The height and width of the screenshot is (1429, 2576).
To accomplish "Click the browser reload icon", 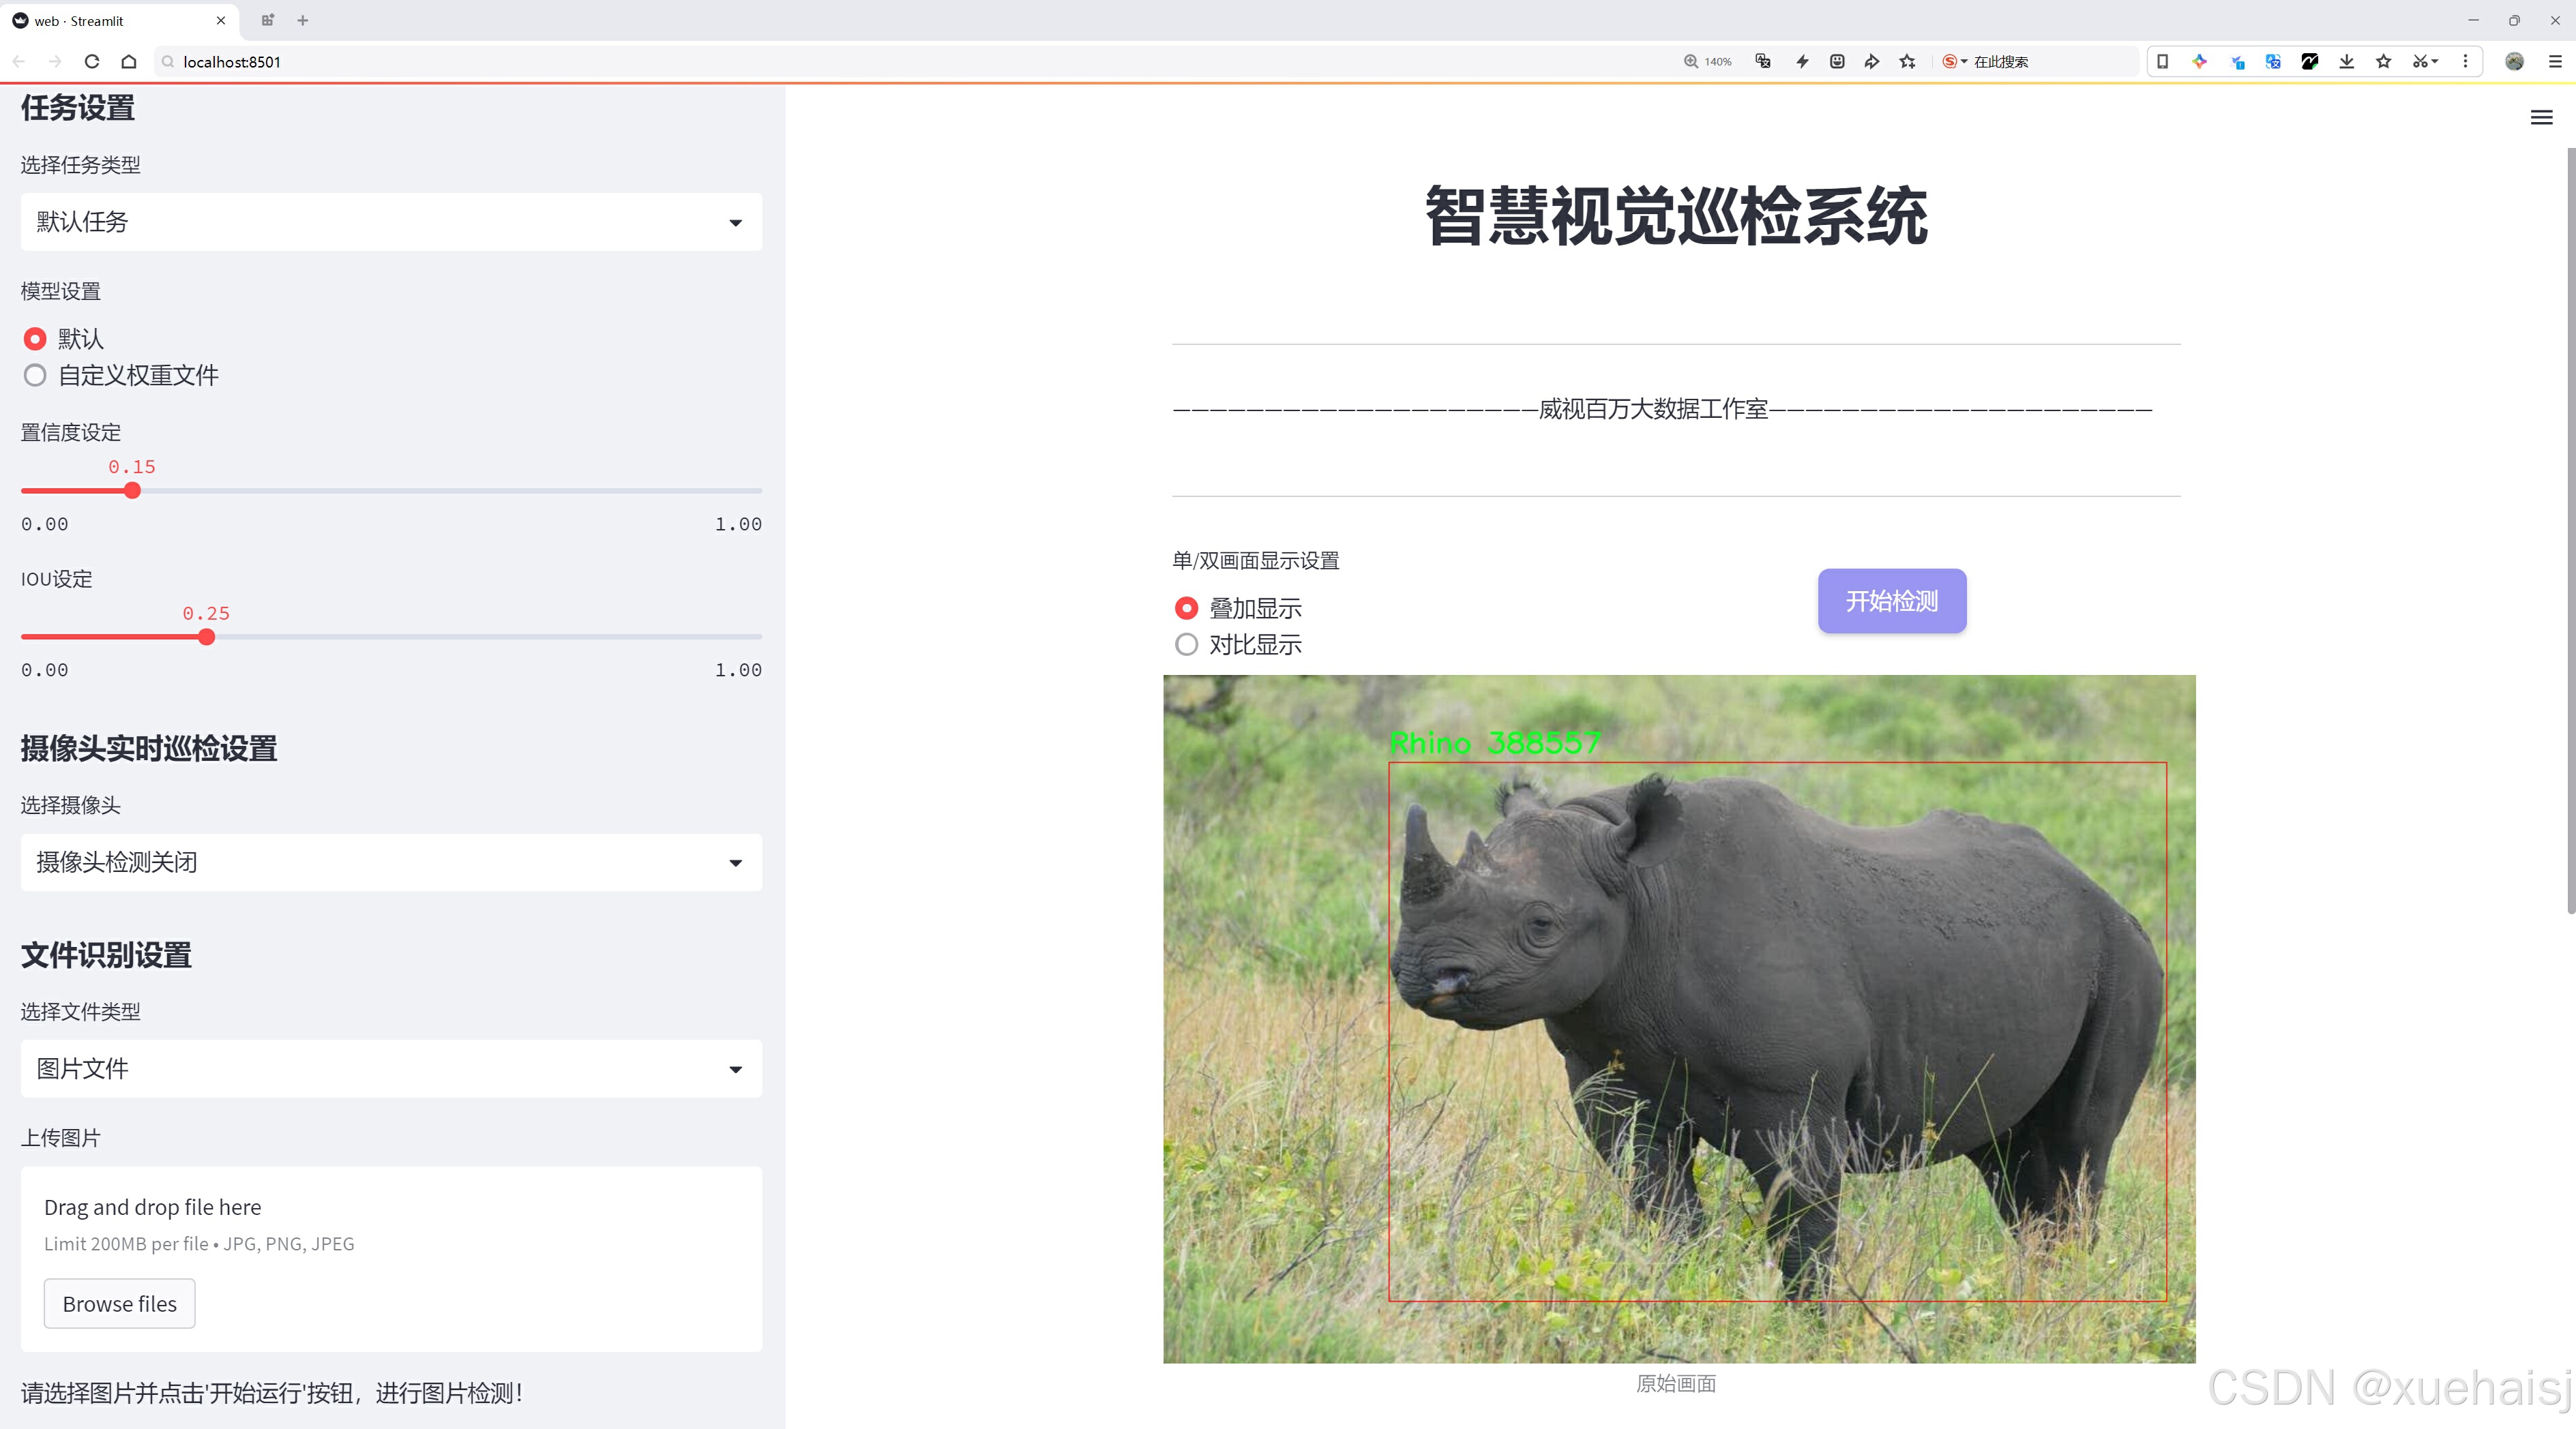I will [x=92, y=62].
